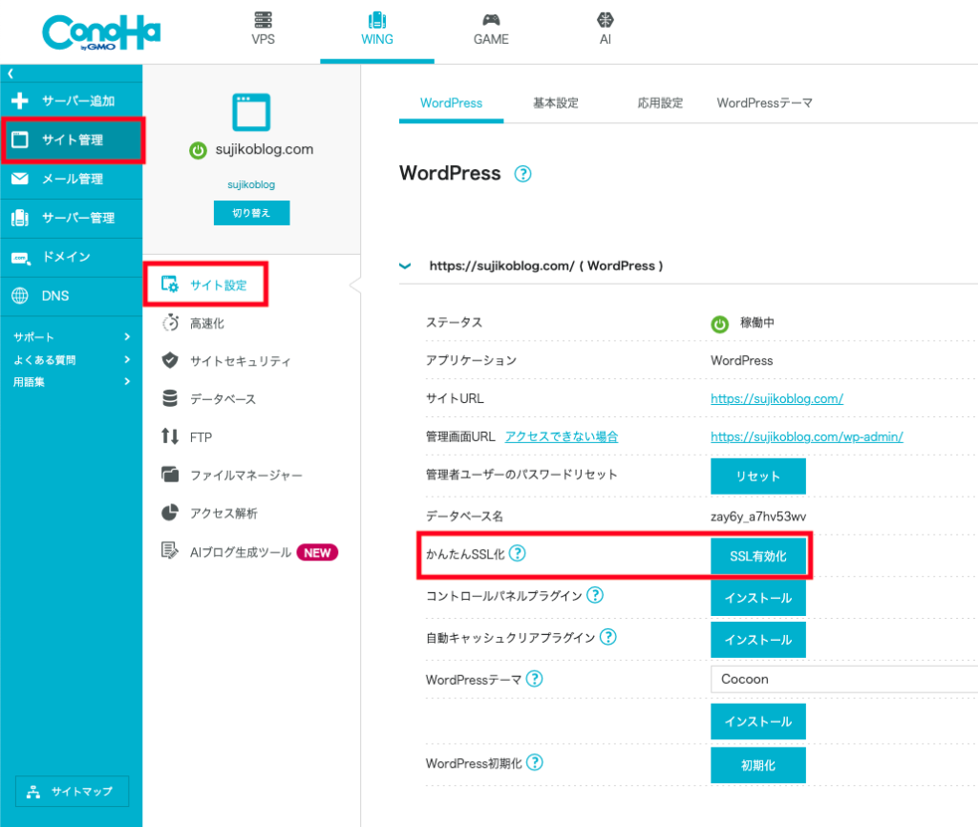Open the AI service tab
Screen dimensions: 978x827
(x=605, y=30)
